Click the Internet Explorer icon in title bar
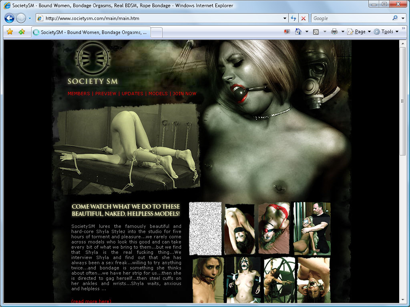Viewport: 410px width, 307px height. coord(7,5)
